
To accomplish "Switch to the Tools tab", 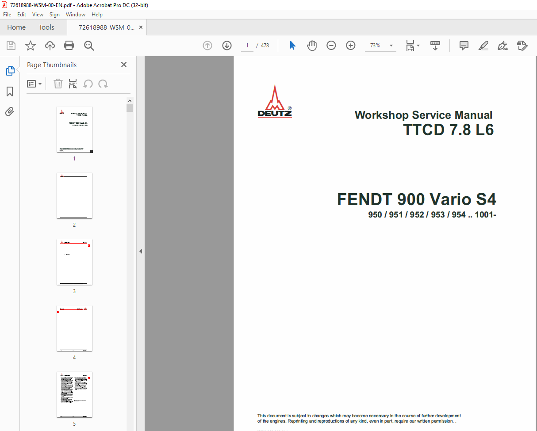I will (46, 27).
